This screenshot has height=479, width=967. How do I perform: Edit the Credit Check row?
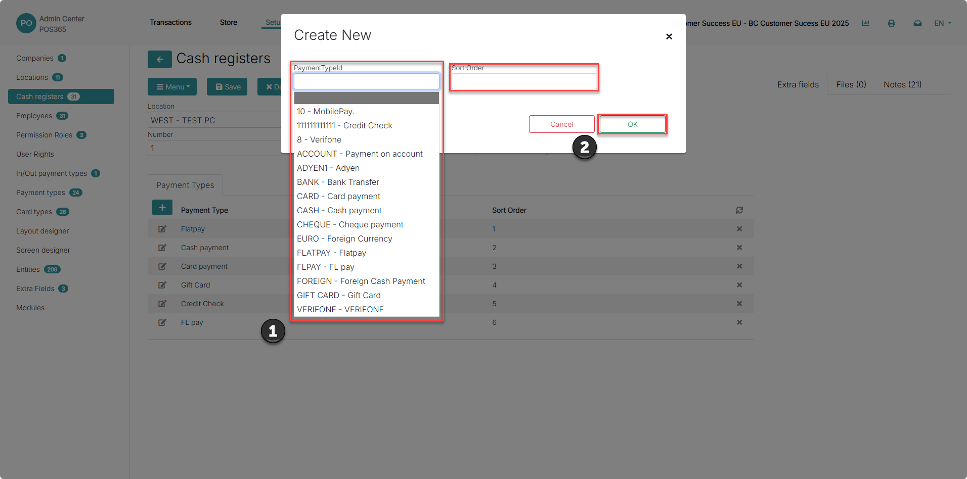(x=162, y=304)
